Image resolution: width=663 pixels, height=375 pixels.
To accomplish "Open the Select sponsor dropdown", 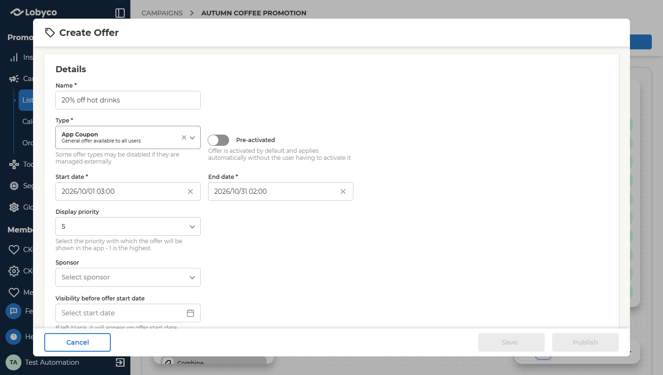I will [x=128, y=277].
